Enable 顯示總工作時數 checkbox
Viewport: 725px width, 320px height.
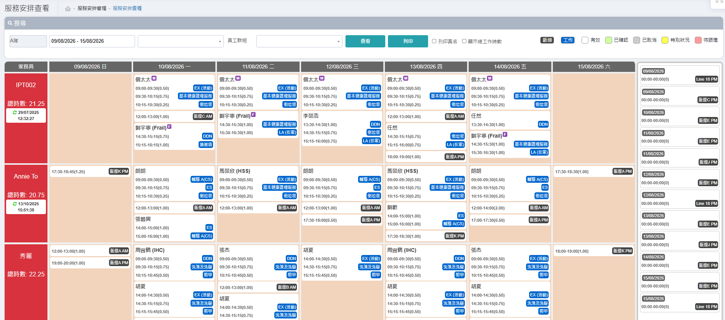click(x=464, y=41)
